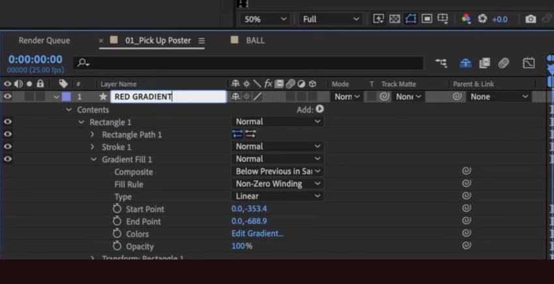This screenshot has height=284, width=554.
Task: Open the Graph Editor icon
Action: tap(529, 63)
